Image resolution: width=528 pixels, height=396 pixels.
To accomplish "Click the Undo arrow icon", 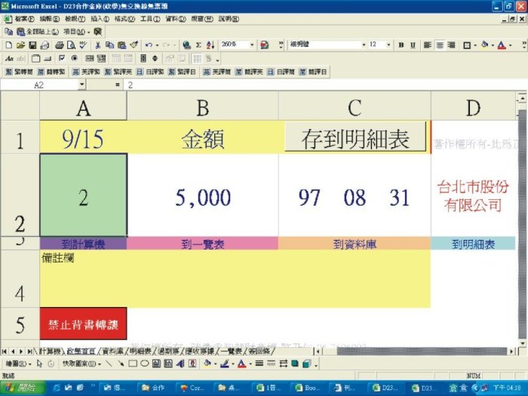I will click(149, 45).
